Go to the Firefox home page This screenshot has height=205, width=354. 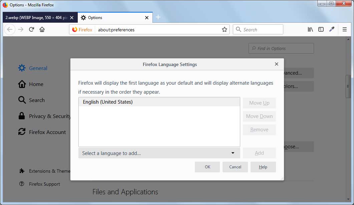pos(42,29)
